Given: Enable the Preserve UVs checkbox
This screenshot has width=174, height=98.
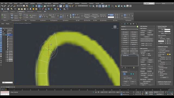Looking at the screenshot, I should click(141, 58).
